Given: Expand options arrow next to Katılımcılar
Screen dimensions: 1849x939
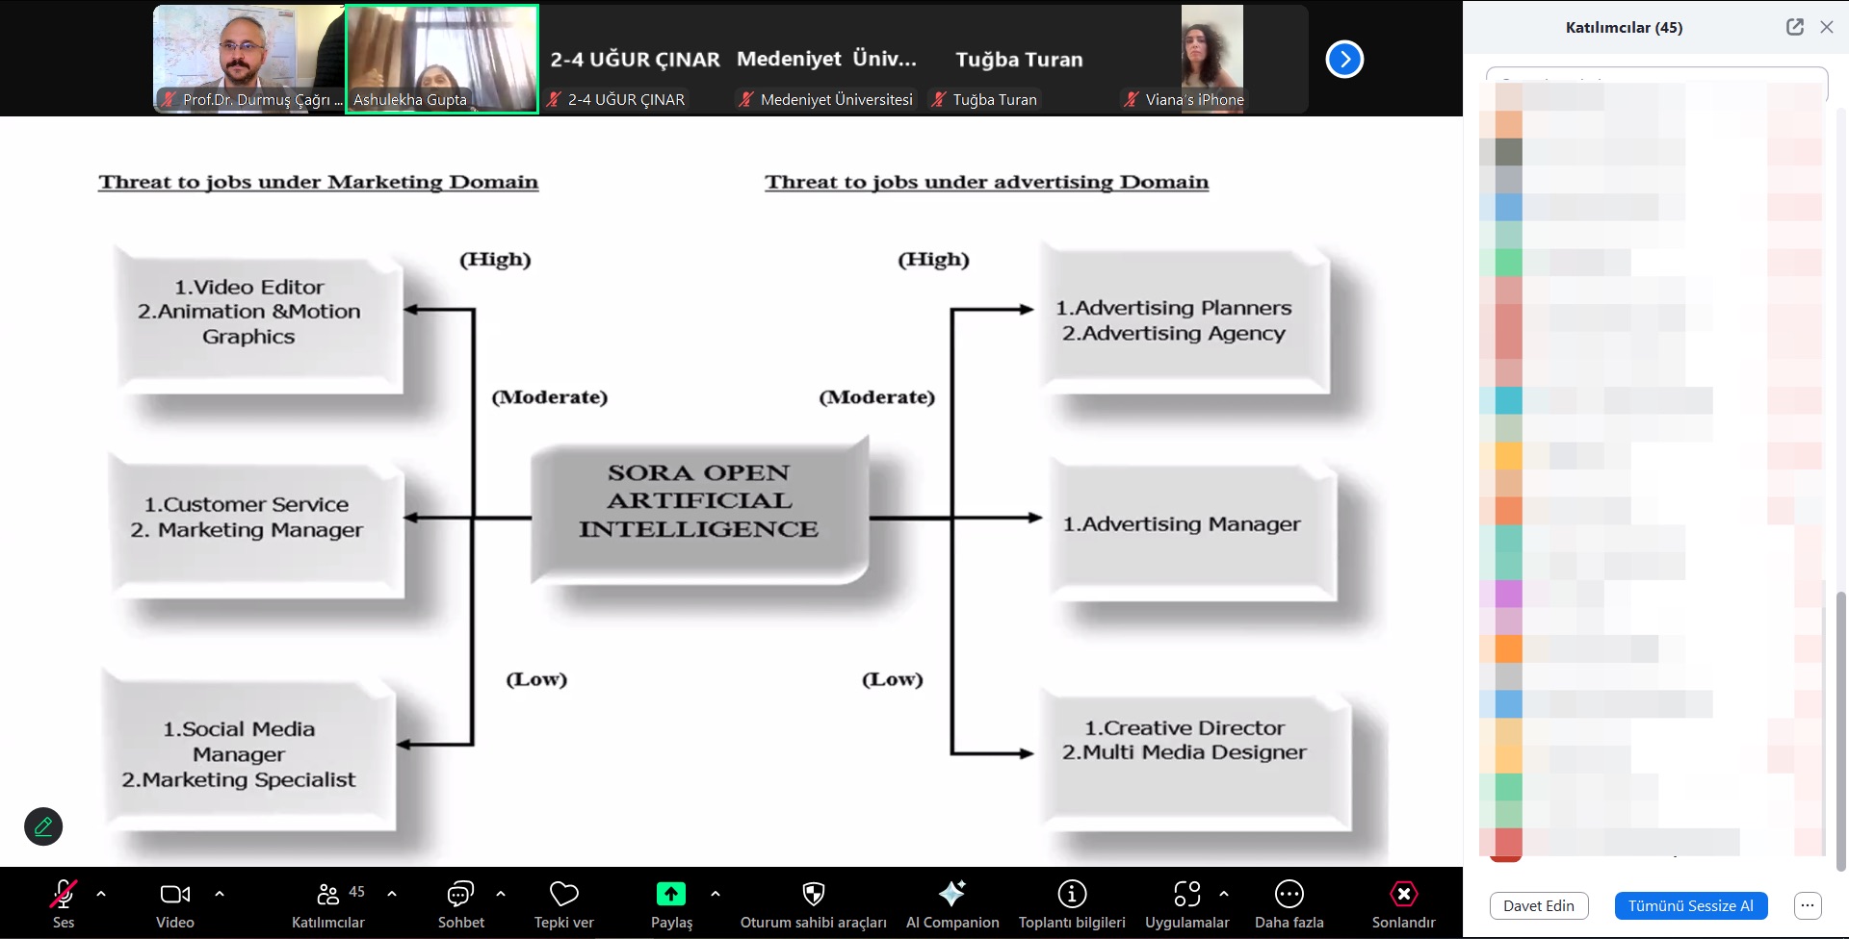Looking at the screenshot, I should pyautogui.click(x=392, y=894).
